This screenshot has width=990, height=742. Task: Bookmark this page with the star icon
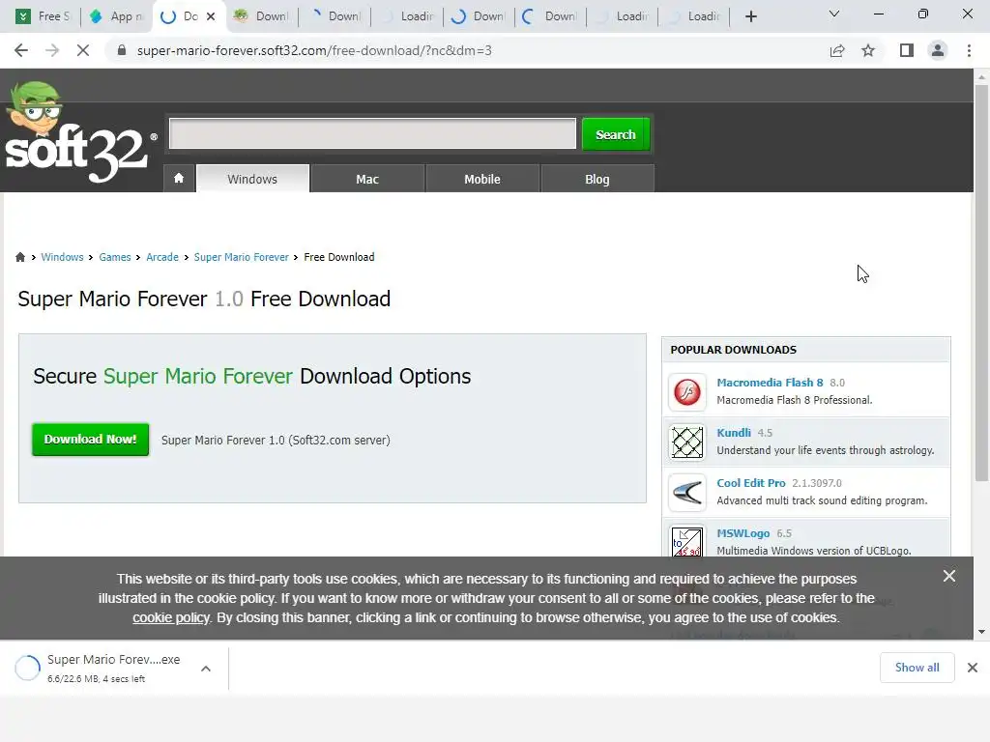(x=868, y=50)
